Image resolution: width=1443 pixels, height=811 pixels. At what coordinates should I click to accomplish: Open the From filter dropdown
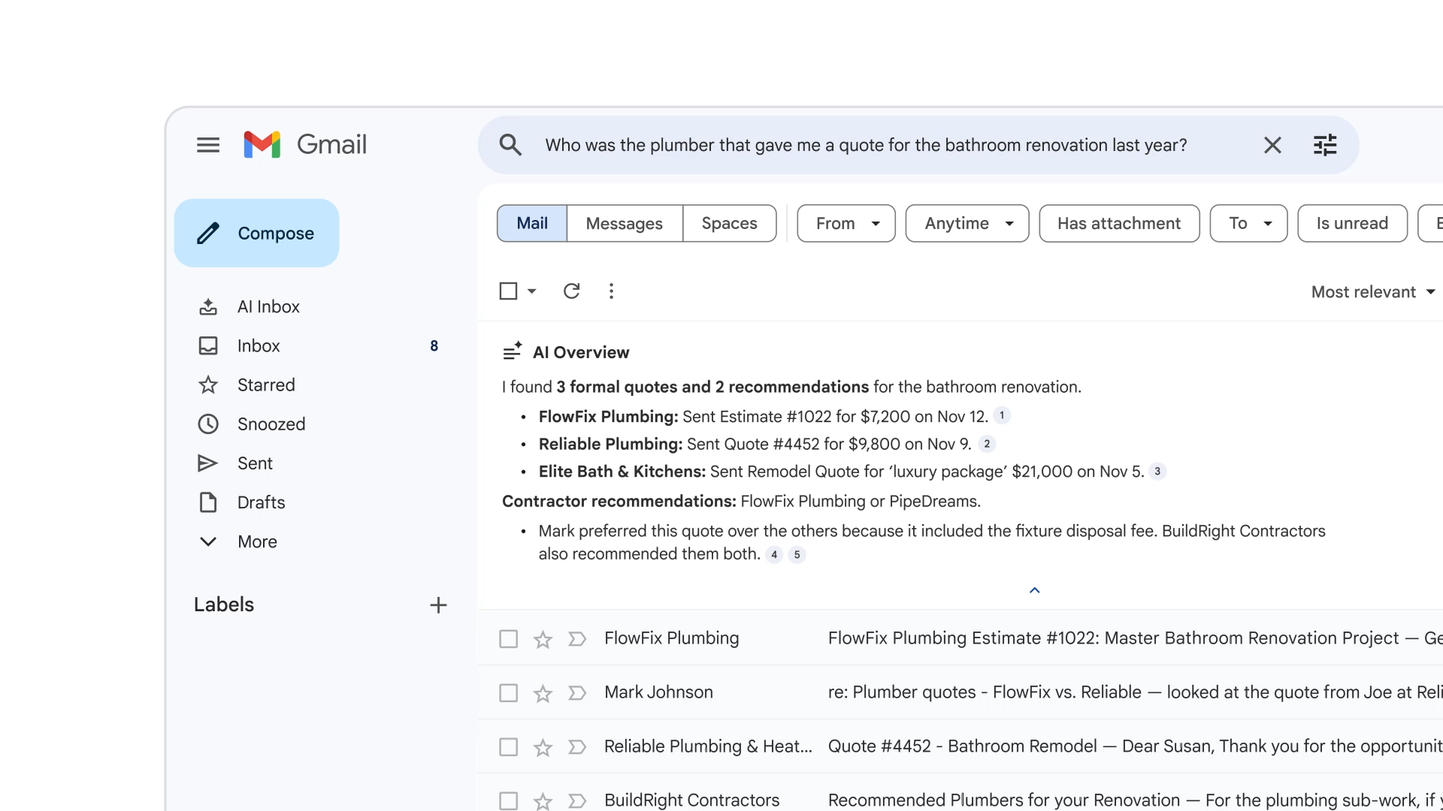tap(845, 223)
